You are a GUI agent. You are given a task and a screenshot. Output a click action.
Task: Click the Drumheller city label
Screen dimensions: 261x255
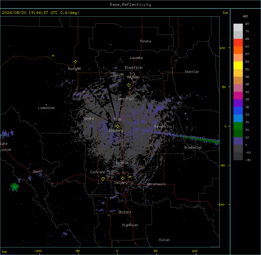coord(193,147)
